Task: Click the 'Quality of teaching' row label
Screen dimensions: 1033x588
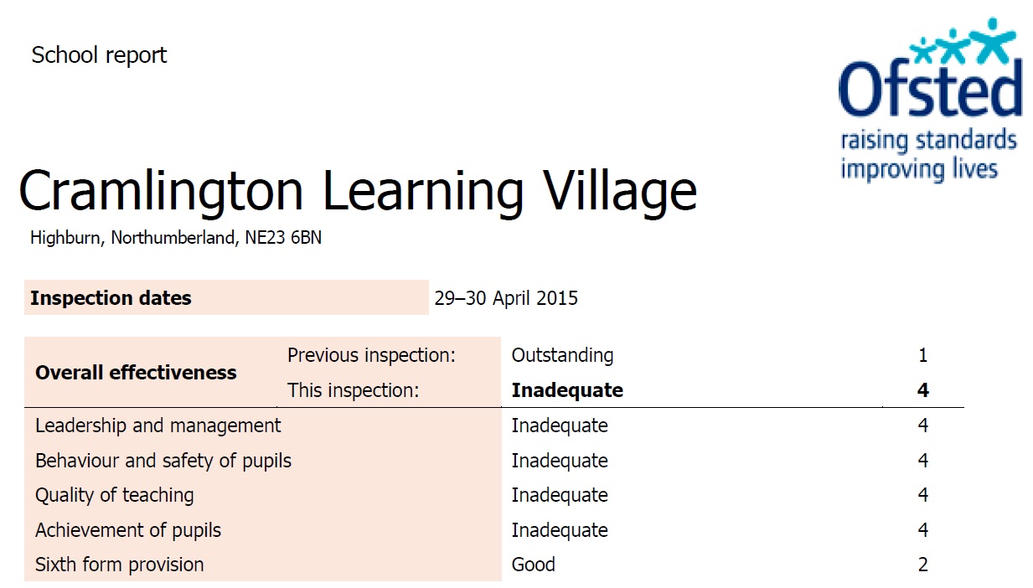Action: click(115, 495)
